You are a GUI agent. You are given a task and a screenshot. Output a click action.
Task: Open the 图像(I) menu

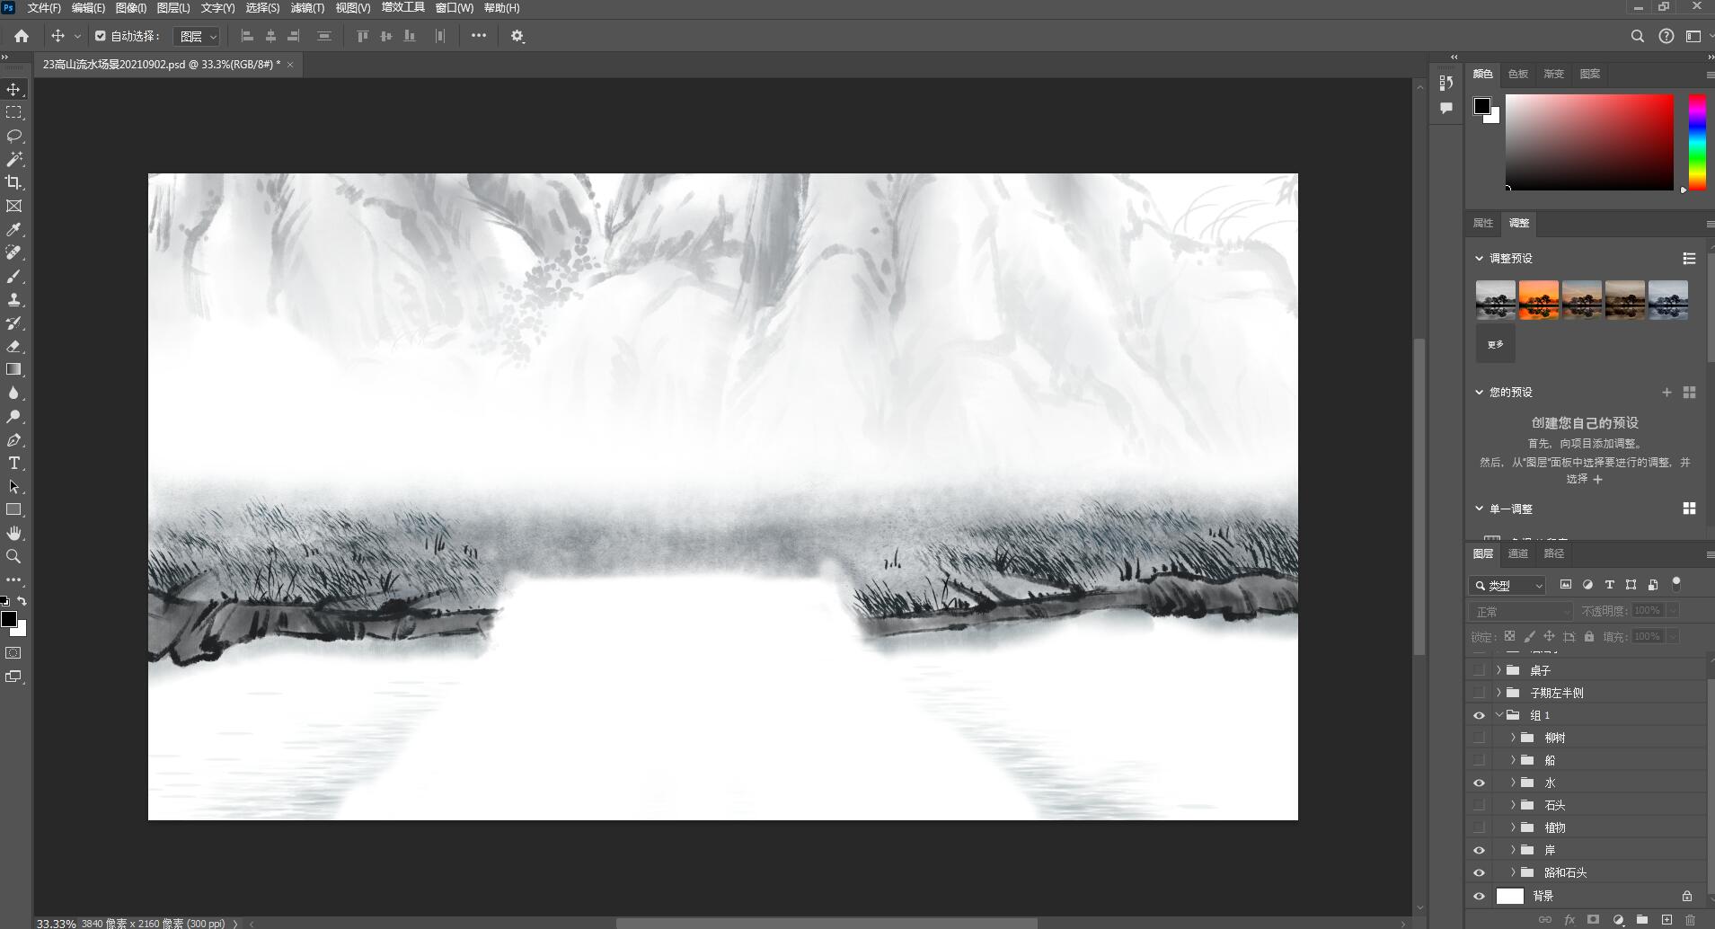tap(131, 8)
